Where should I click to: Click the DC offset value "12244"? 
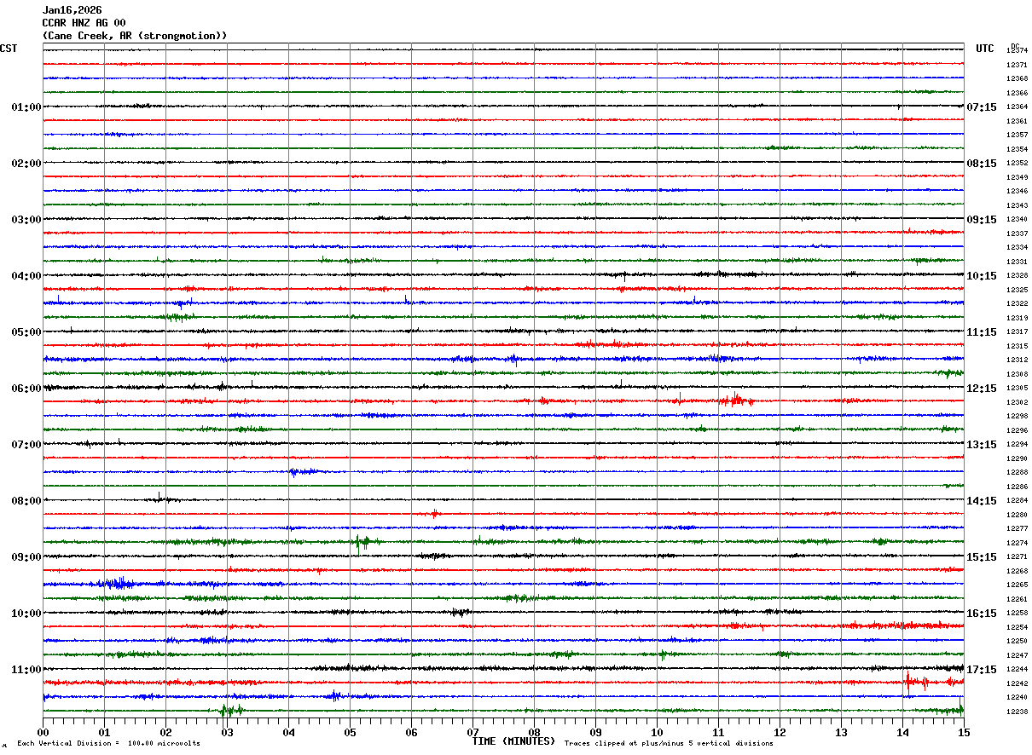point(1017,670)
